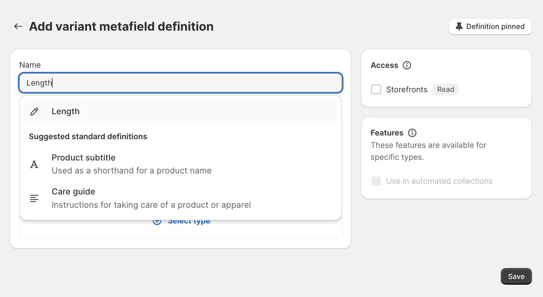Open the Select type link
This screenshot has width=543, height=297.
[189, 222]
